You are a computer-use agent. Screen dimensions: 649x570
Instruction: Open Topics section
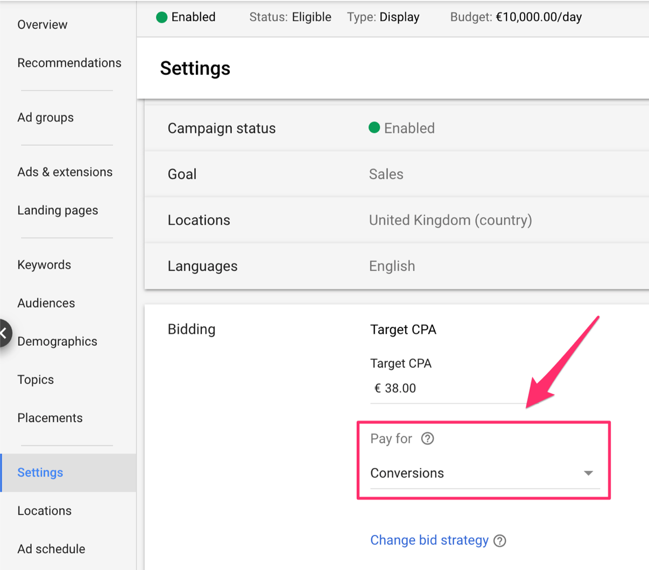coord(36,380)
